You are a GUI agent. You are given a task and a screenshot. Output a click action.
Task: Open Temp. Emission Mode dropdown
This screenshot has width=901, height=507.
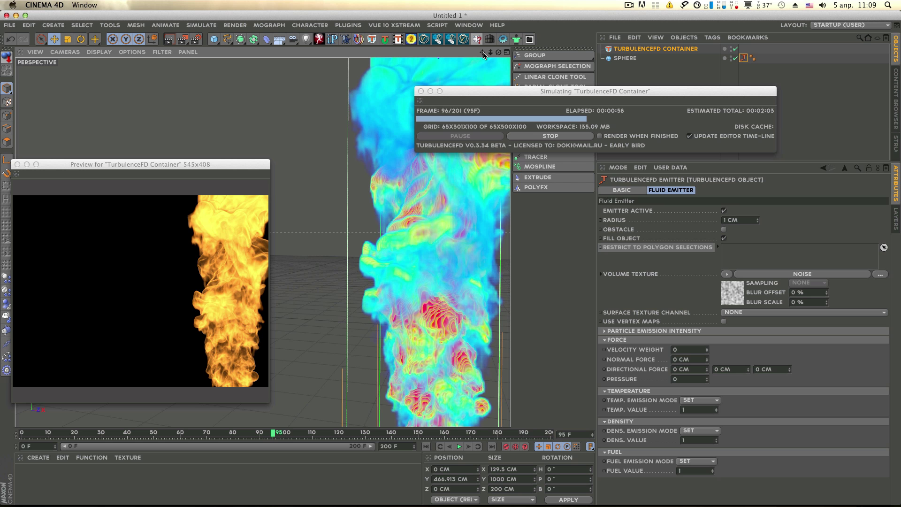pyautogui.click(x=700, y=400)
